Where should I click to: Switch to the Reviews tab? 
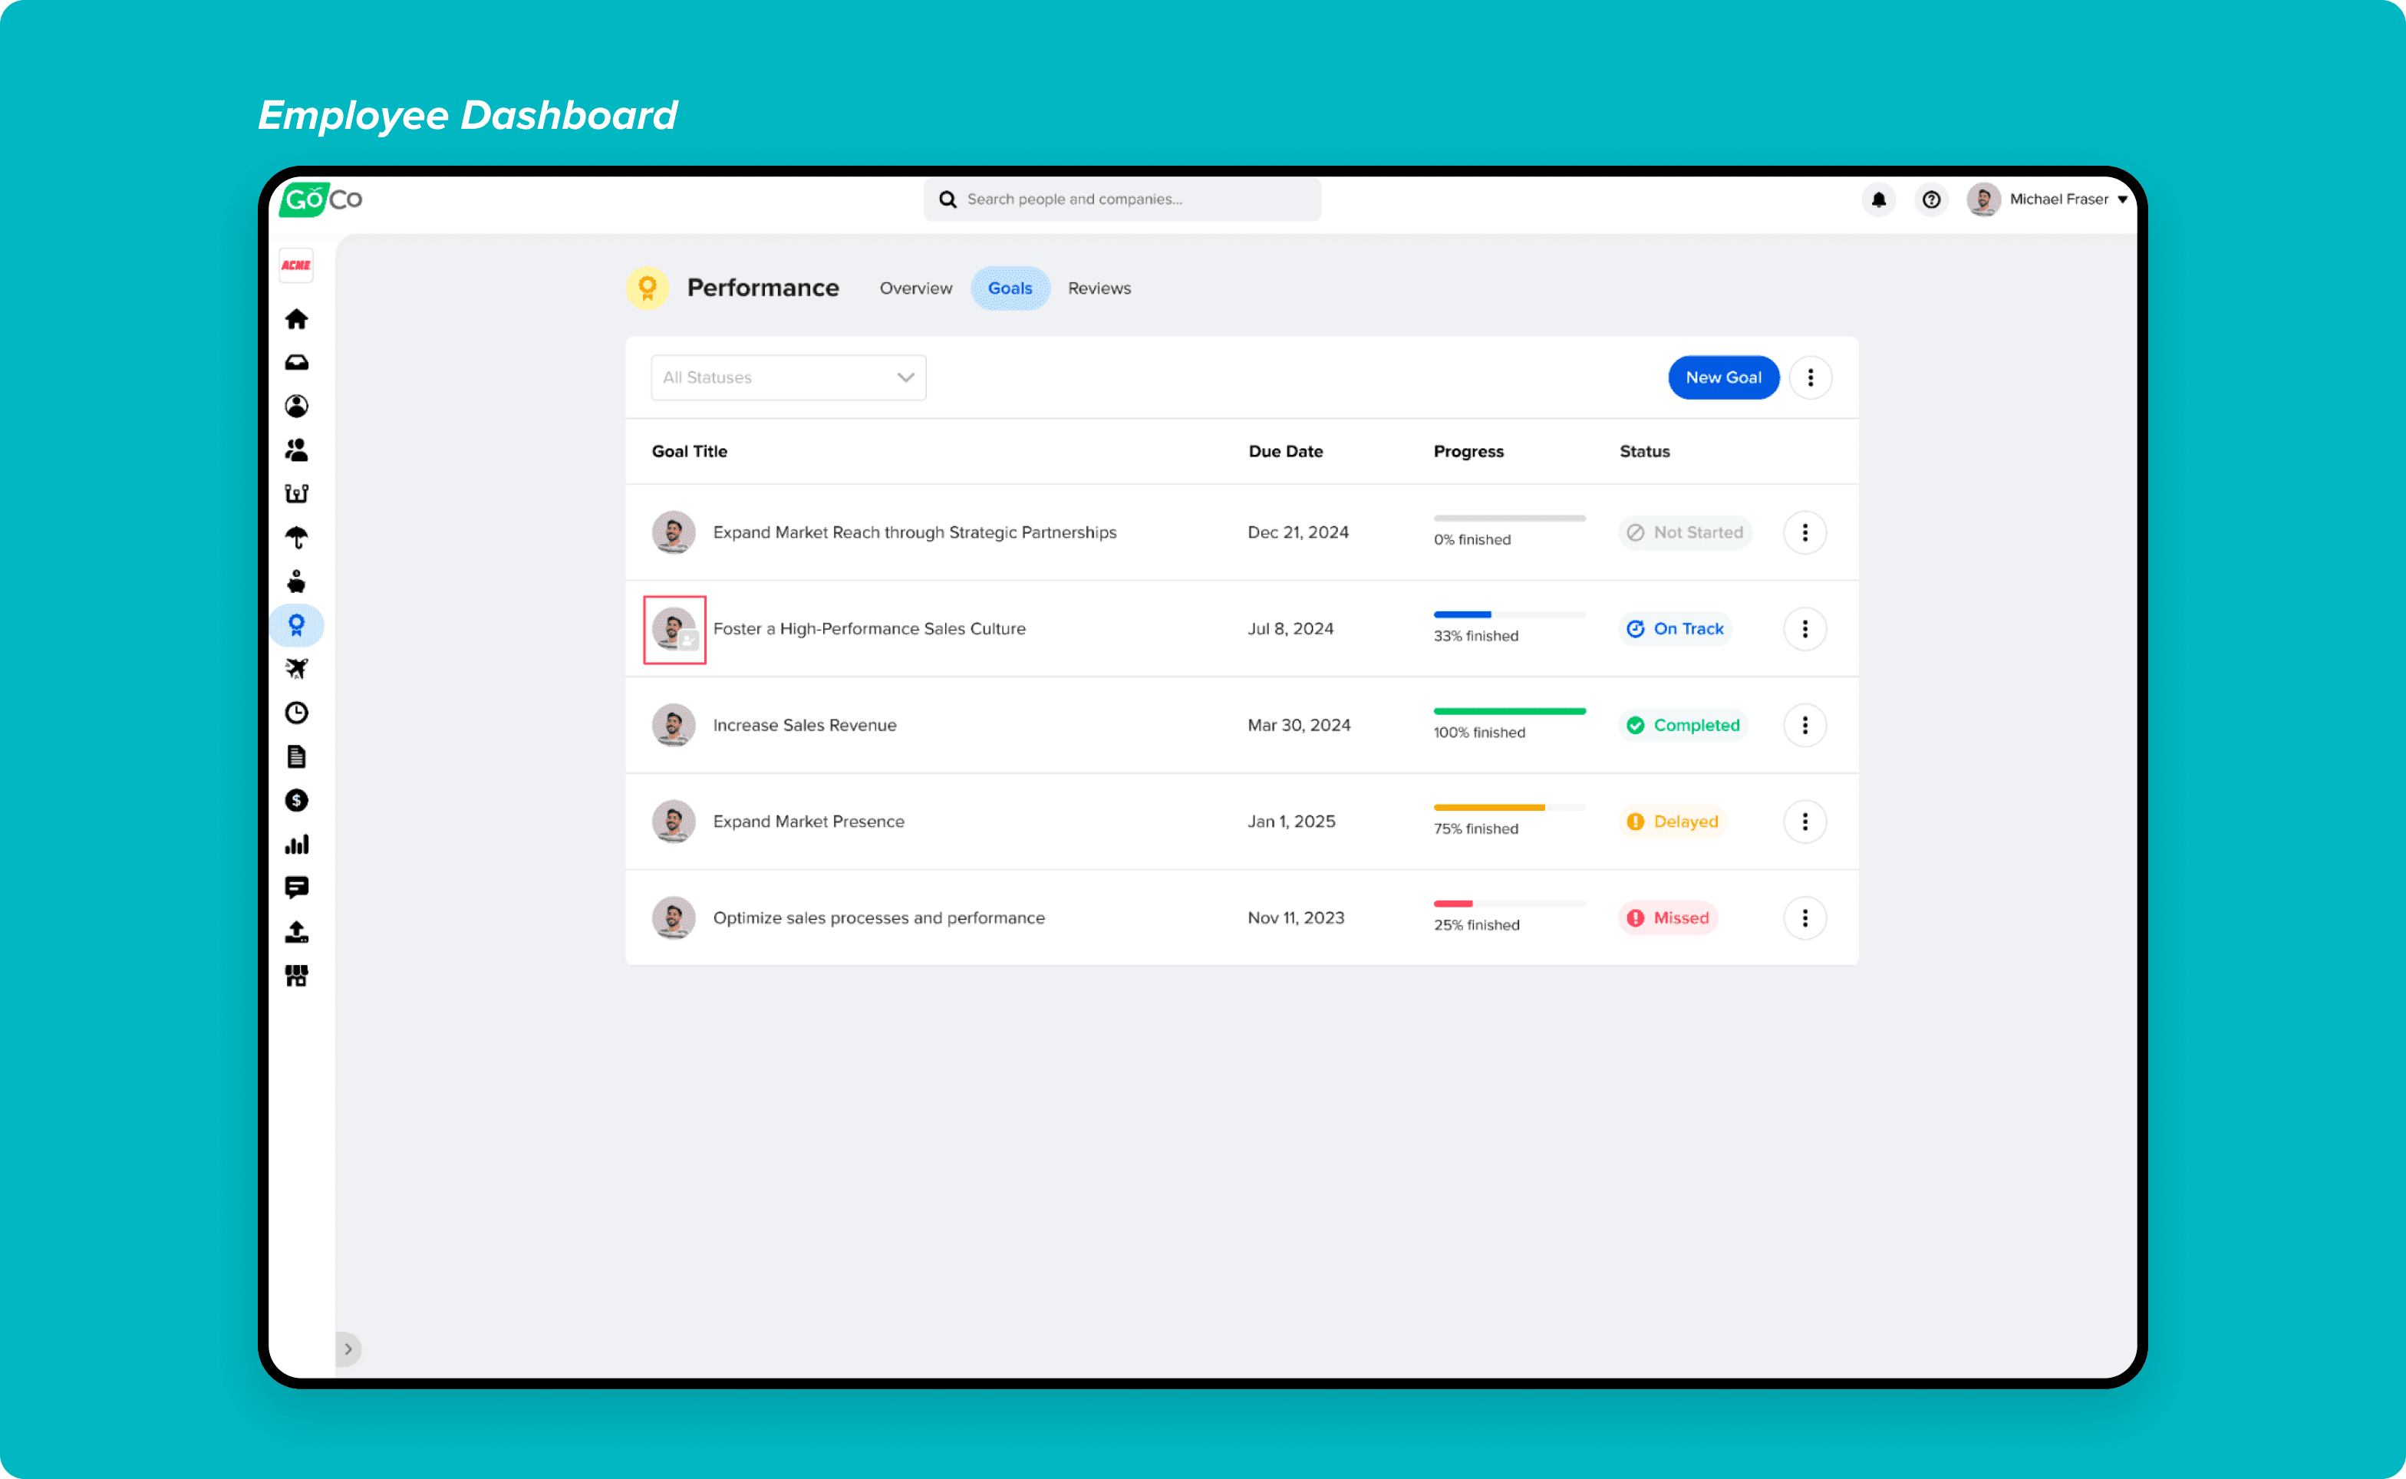tap(1099, 288)
